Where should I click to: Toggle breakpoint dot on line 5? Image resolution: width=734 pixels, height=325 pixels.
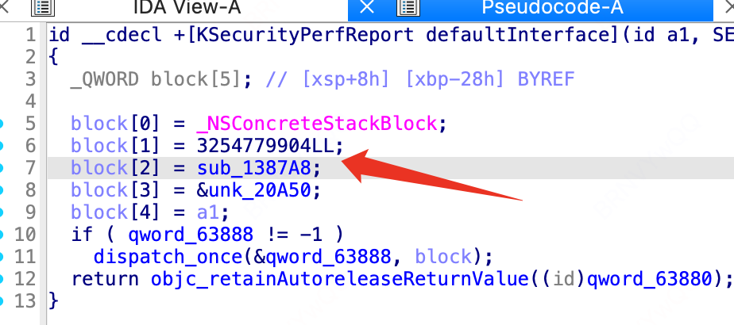tap(2, 124)
